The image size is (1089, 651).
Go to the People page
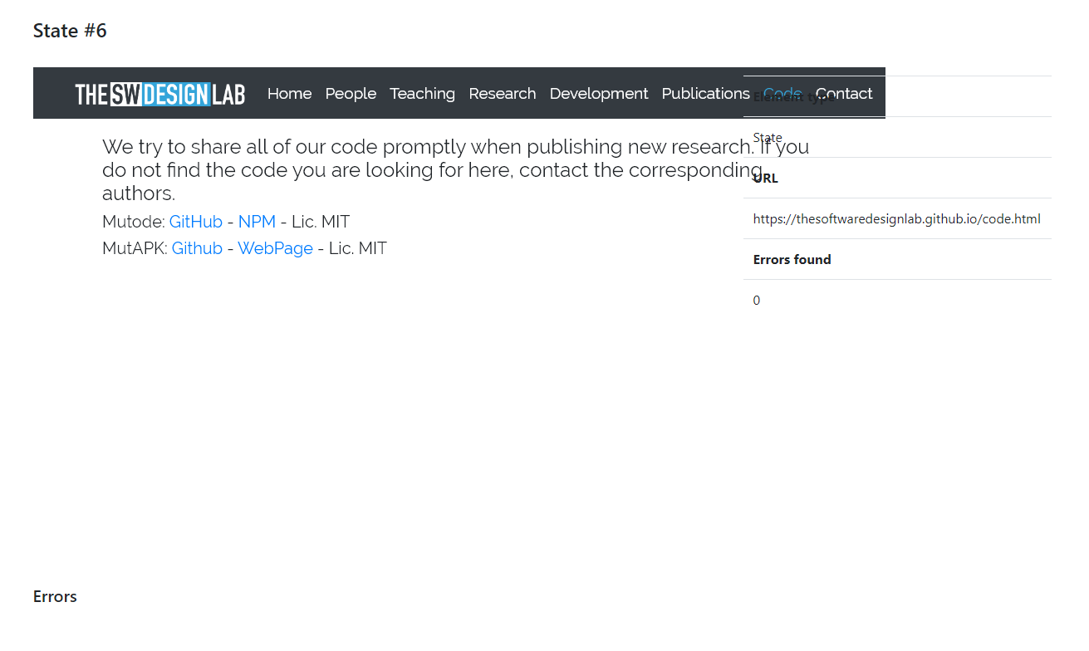(x=351, y=94)
